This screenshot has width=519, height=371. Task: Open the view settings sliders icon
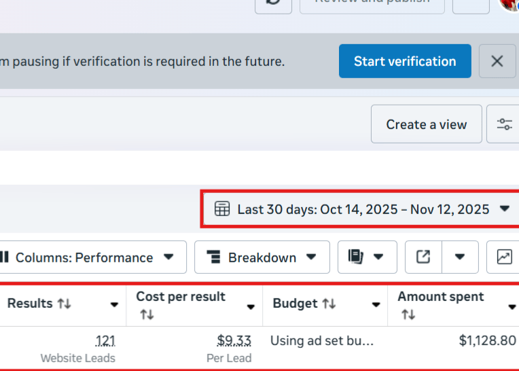click(504, 124)
